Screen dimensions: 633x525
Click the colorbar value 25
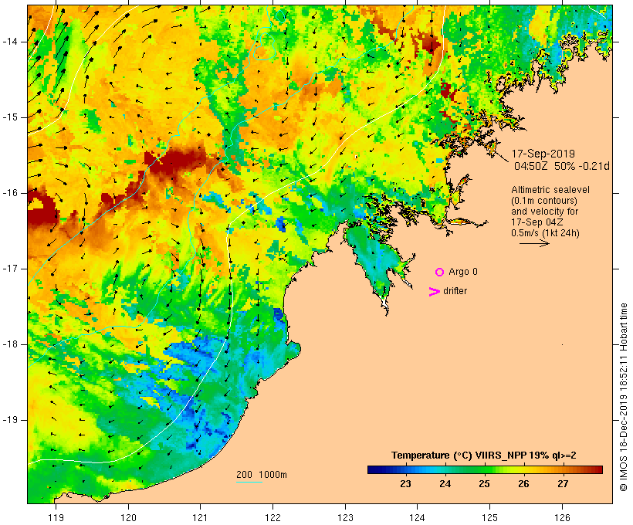tap(484, 484)
